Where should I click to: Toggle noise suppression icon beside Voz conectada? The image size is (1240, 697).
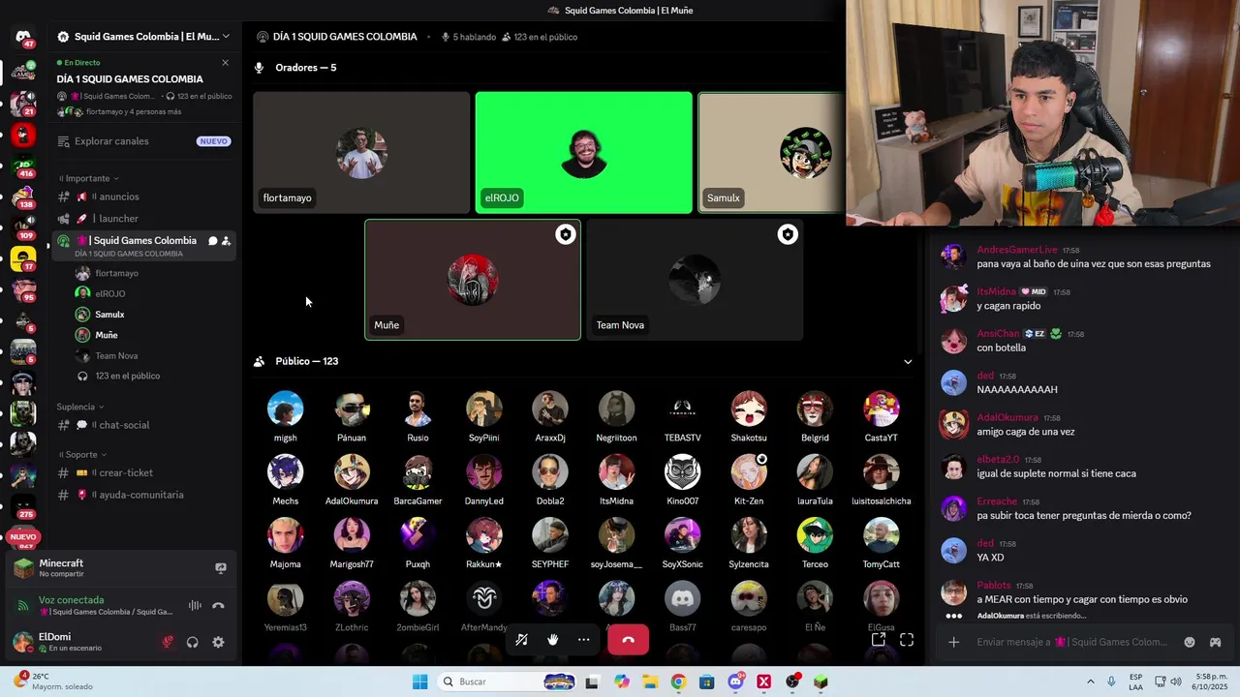coord(195,606)
